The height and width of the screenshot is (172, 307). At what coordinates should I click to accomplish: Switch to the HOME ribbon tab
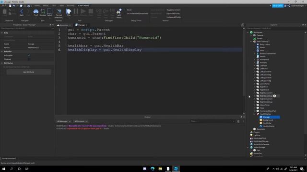coord(37,6)
